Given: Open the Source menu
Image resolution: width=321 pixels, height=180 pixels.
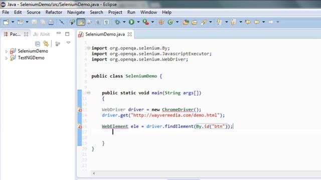Looking at the screenshot, I should tap(34, 12).
